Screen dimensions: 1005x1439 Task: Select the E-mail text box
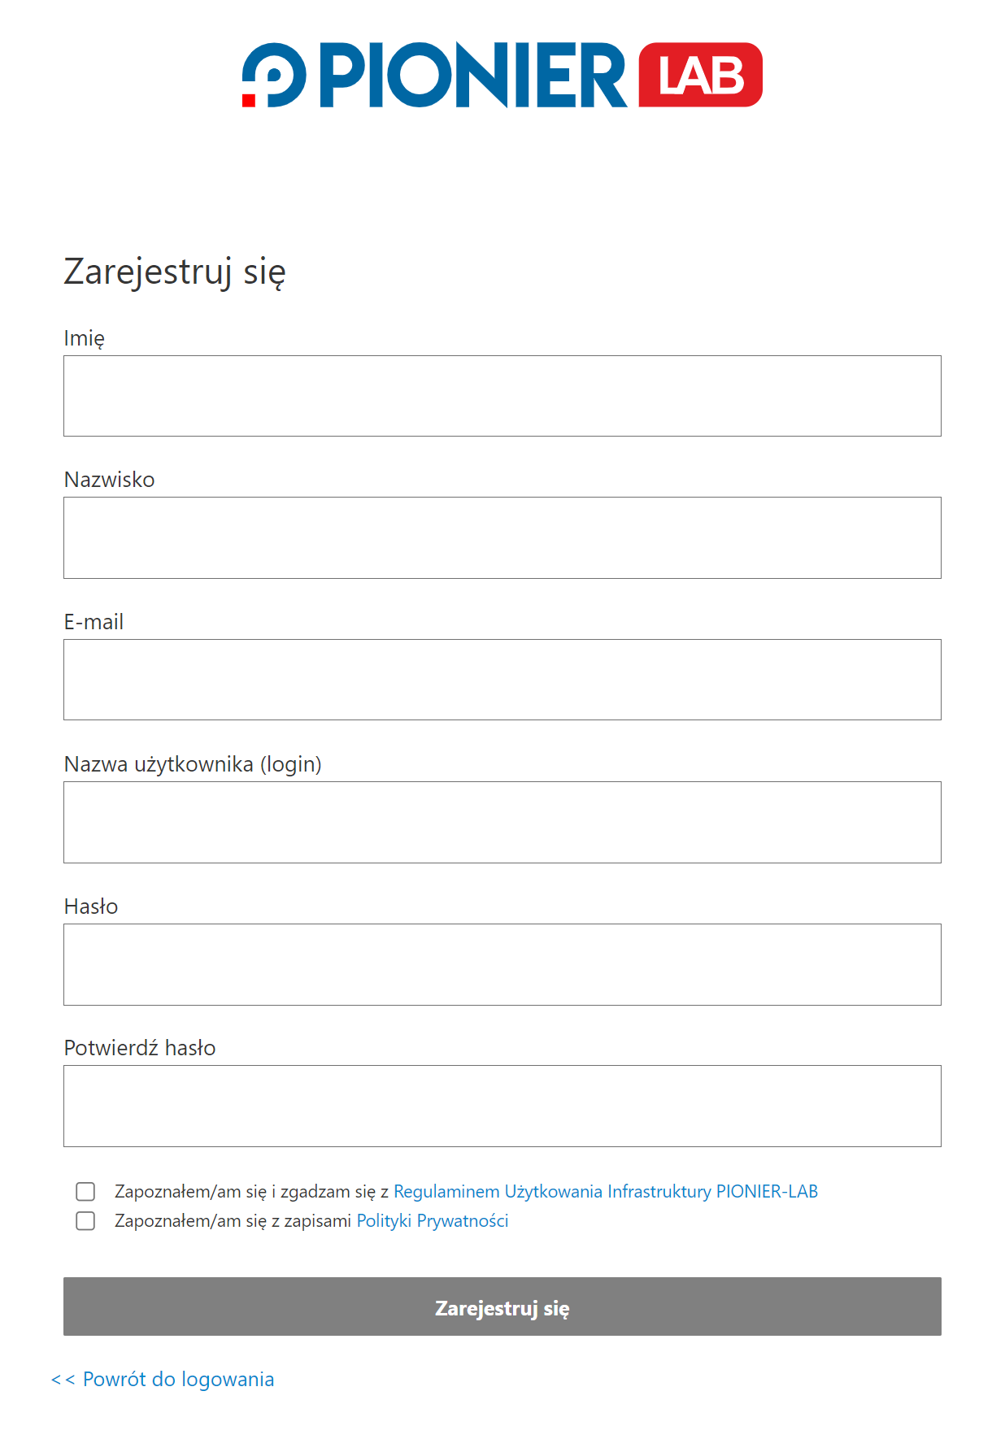(x=502, y=680)
